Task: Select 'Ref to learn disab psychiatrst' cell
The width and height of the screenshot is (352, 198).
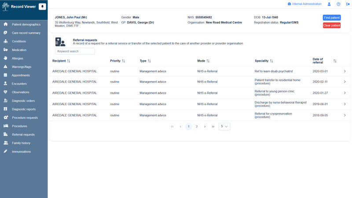Action: pos(274,71)
